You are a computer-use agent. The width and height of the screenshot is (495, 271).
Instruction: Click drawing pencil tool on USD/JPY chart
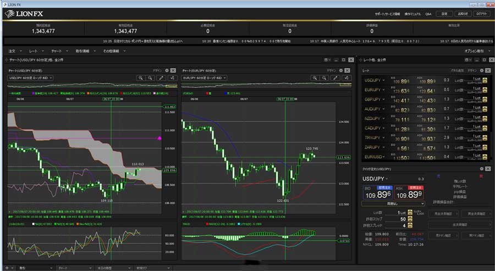[x=162, y=78]
